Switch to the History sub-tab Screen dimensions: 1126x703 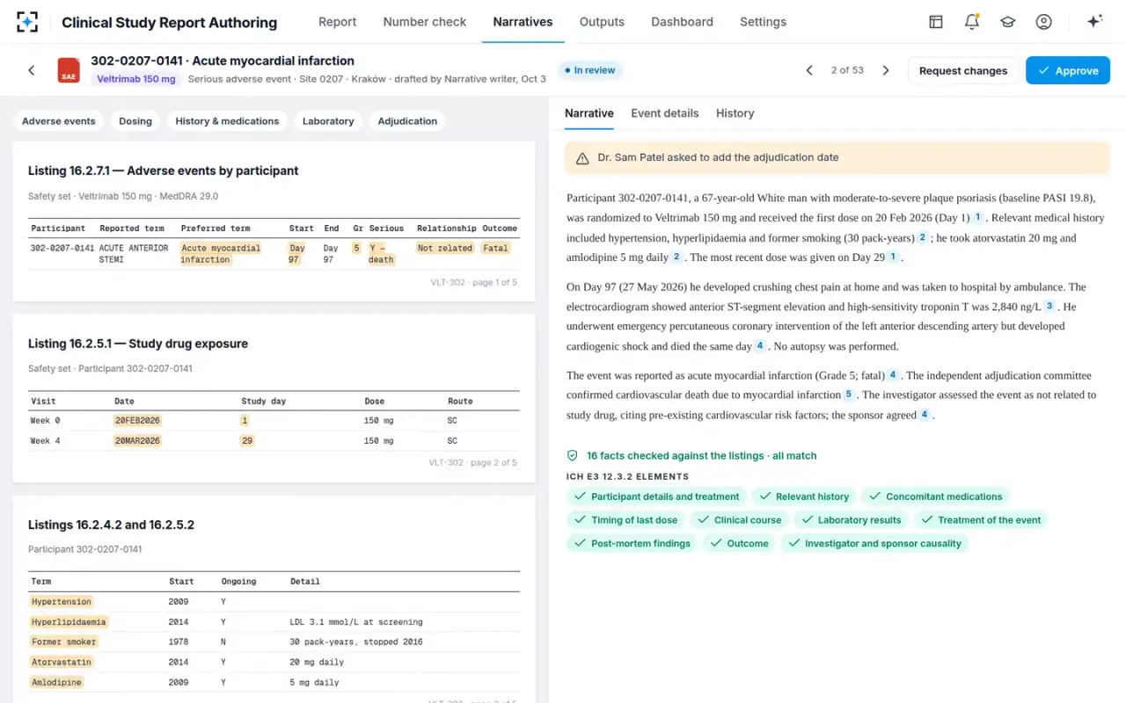(x=735, y=113)
